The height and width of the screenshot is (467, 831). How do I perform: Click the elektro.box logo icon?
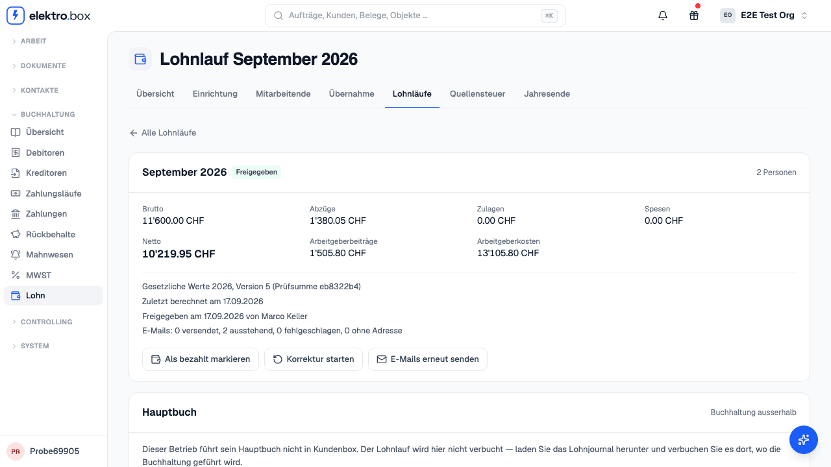[16, 16]
